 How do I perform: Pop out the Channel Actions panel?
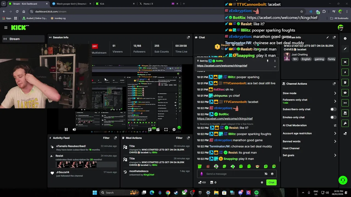click(x=334, y=84)
